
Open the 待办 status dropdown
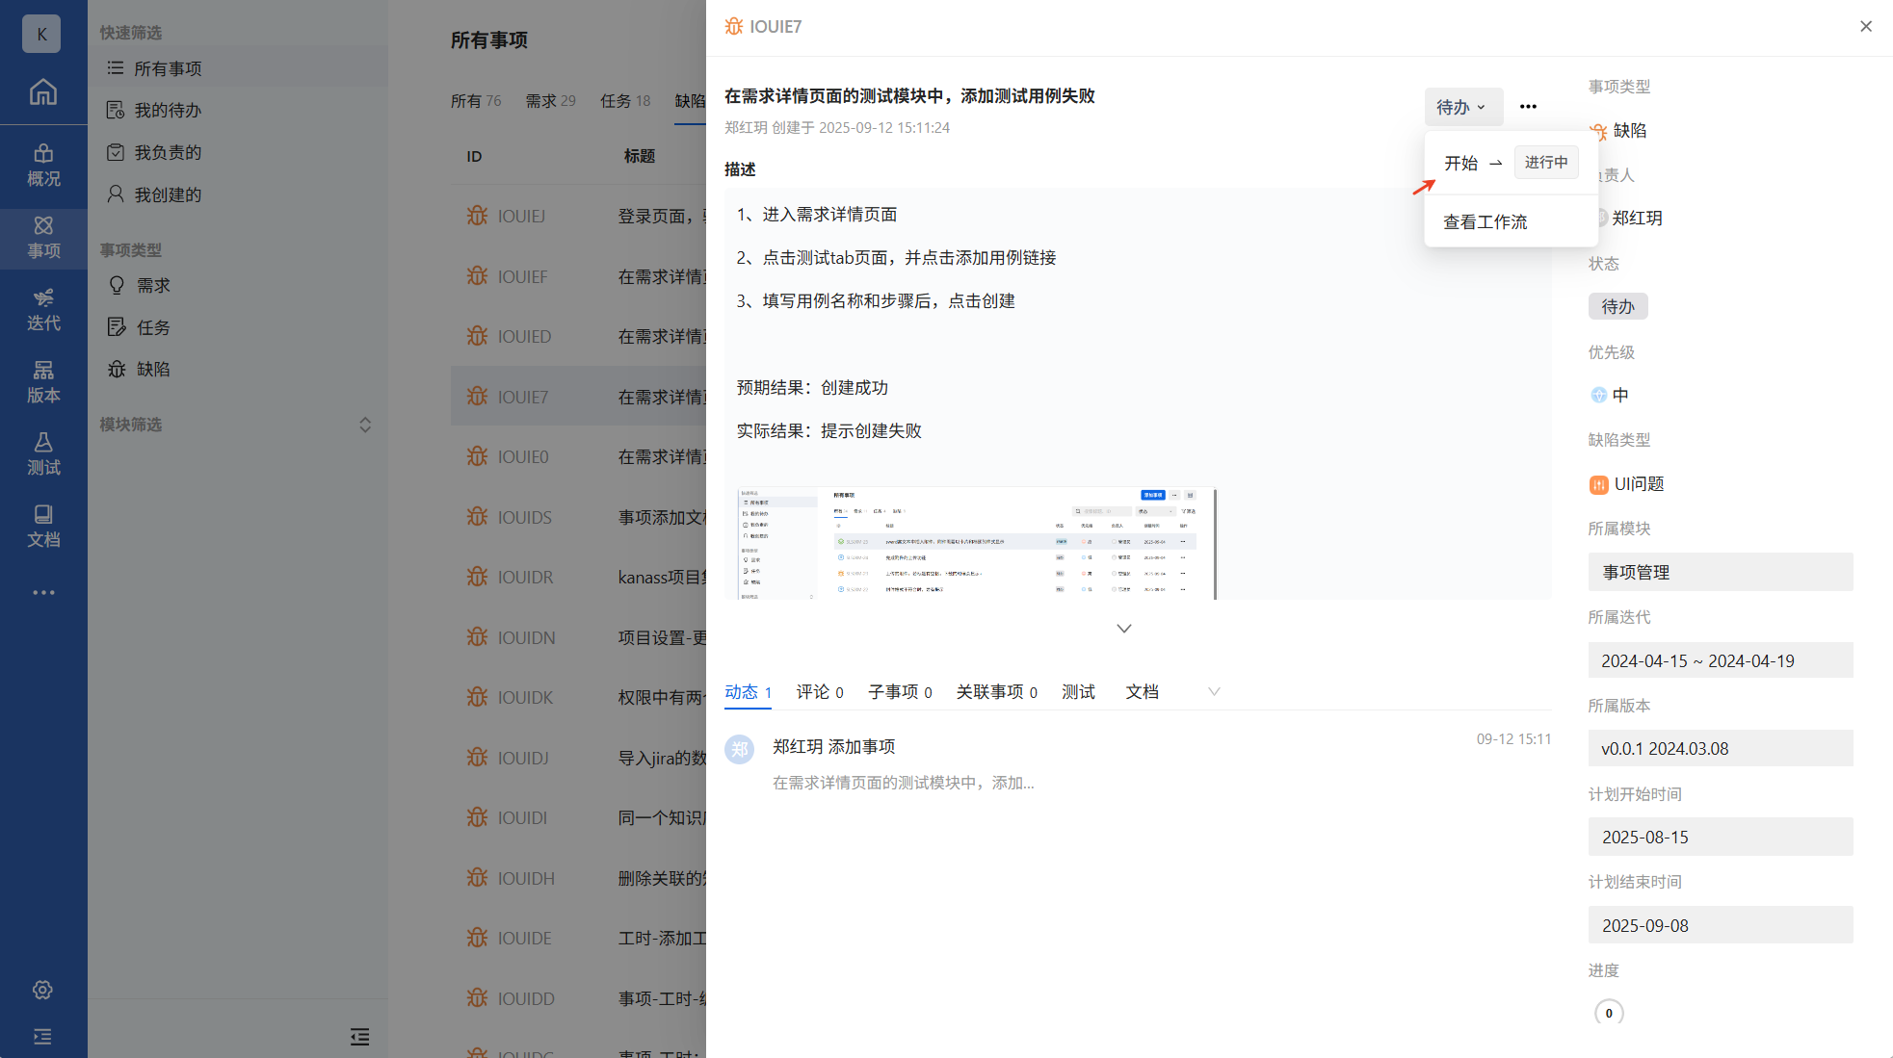pyautogui.click(x=1461, y=107)
